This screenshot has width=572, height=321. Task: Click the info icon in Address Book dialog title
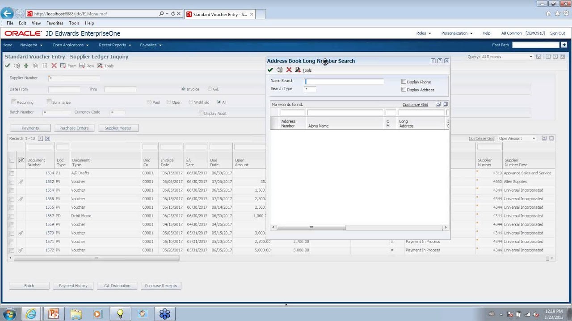433,61
